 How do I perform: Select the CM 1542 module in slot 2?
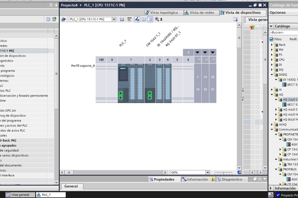point(150,84)
